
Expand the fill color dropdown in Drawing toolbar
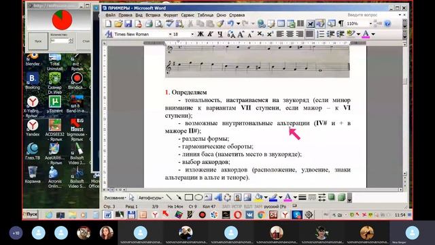(266, 197)
